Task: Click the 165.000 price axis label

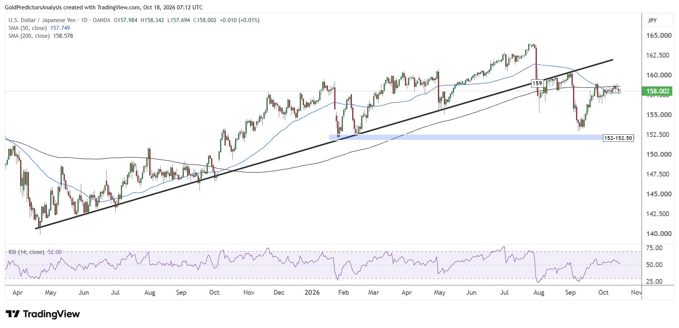Action: click(x=659, y=36)
